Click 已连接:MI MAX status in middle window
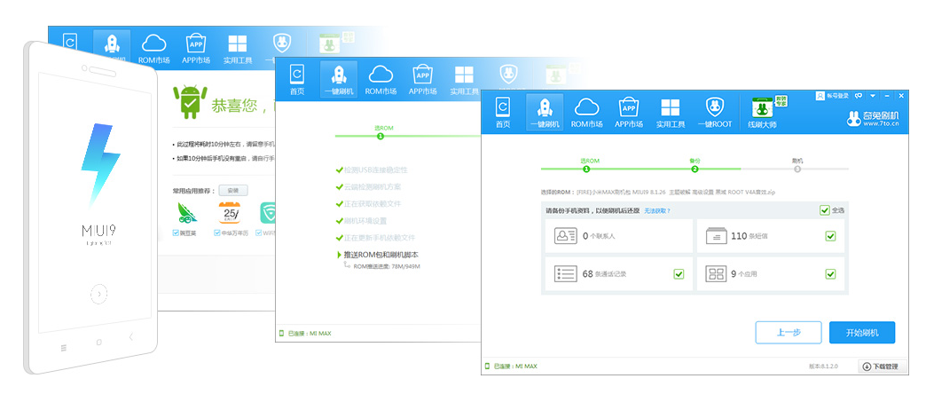The height and width of the screenshot is (410, 926). 305,333
